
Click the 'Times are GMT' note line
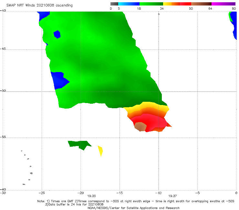click(x=136, y=201)
